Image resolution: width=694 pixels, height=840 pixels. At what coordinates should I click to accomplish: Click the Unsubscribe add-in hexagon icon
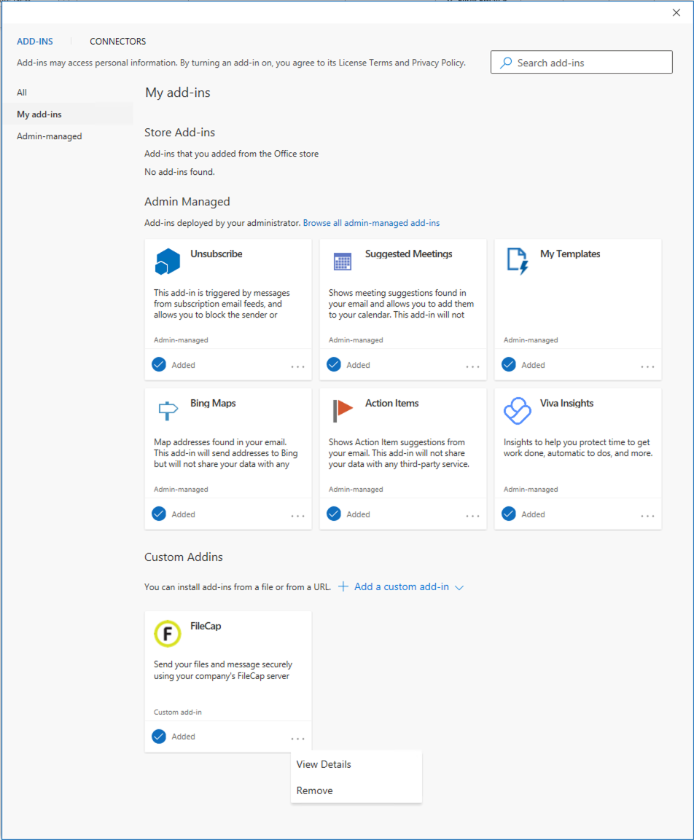point(167,260)
